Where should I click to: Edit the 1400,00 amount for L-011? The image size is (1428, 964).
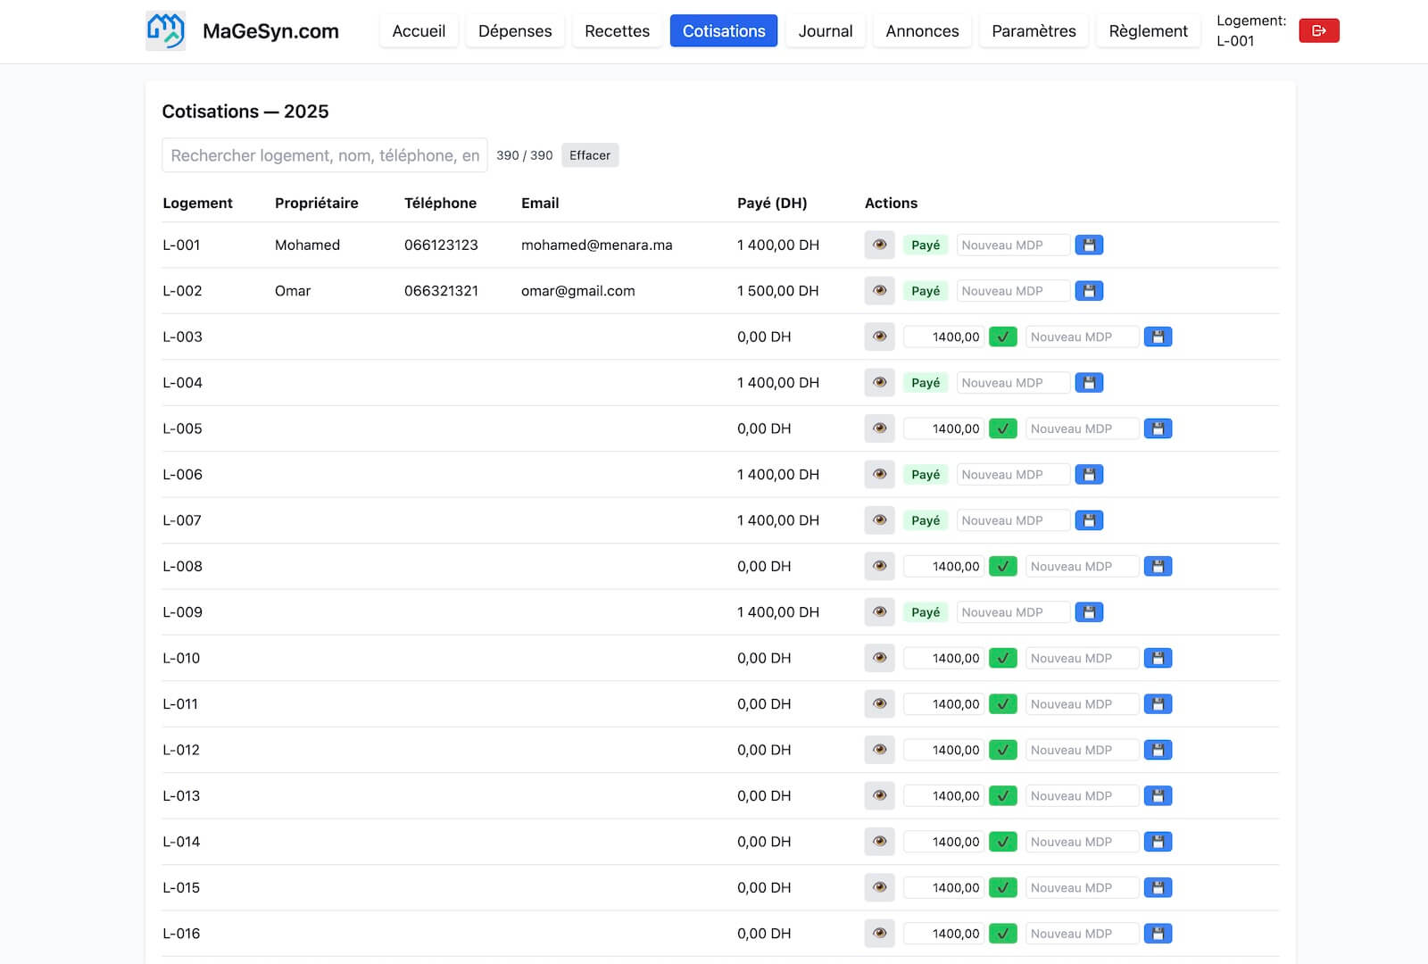[944, 704]
